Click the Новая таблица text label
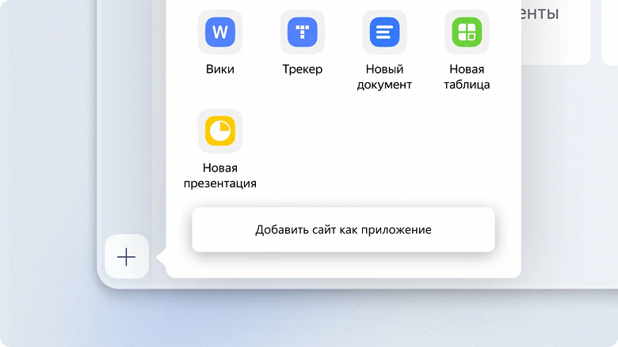Image resolution: width=618 pixels, height=347 pixels. click(467, 77)
